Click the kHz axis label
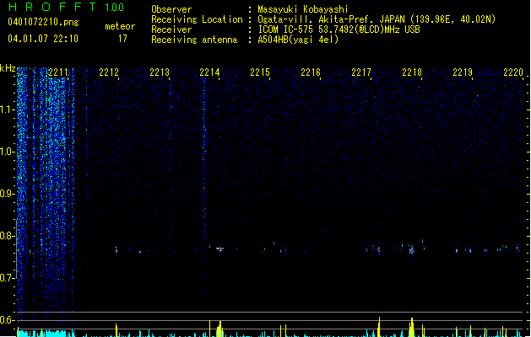The width and height of the screenshot is (531, 337). 8,68
